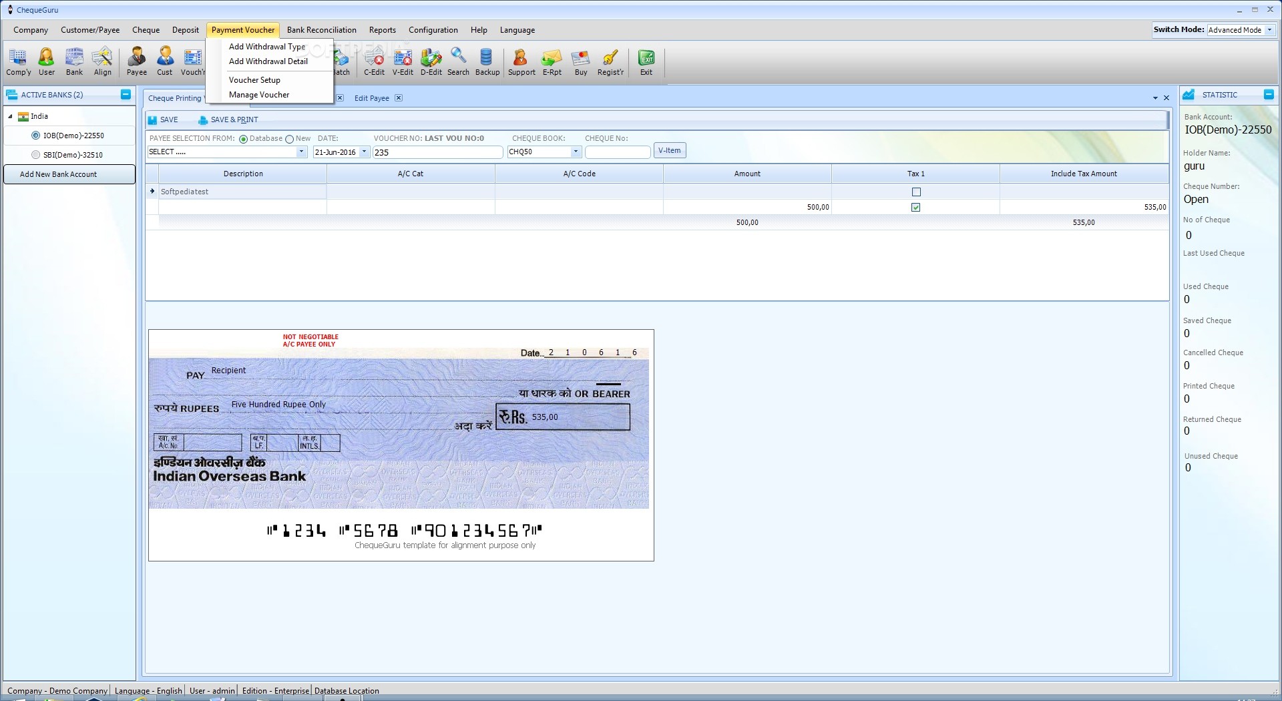
Task: Open the Buy toolbar icon
Action: pyautogui.click(x=581, y=62)
